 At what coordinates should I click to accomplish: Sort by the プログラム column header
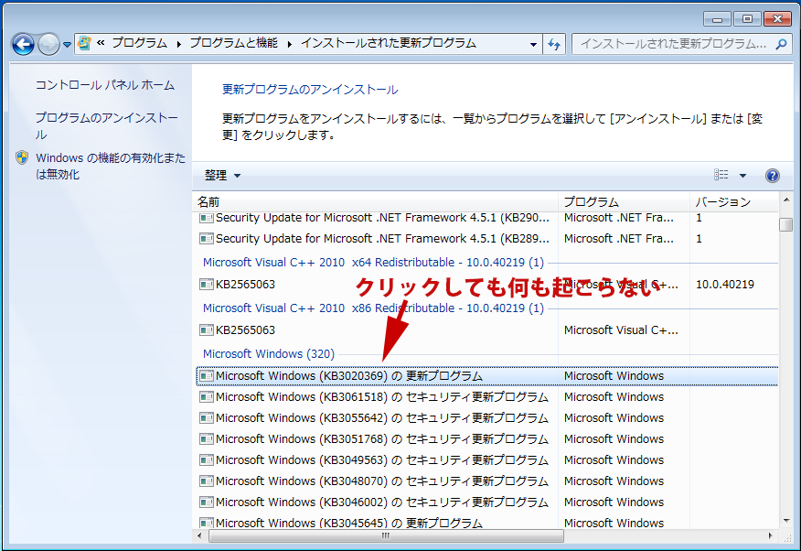[x=624, y=202]
